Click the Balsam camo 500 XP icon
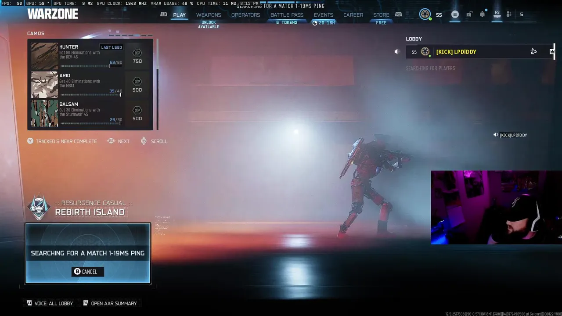Viewport: 562px width, 316px height. (137, 110)
